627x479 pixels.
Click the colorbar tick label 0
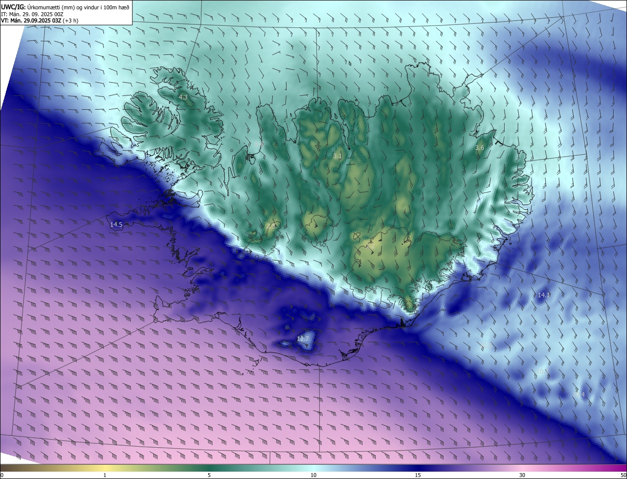point(2,475)
